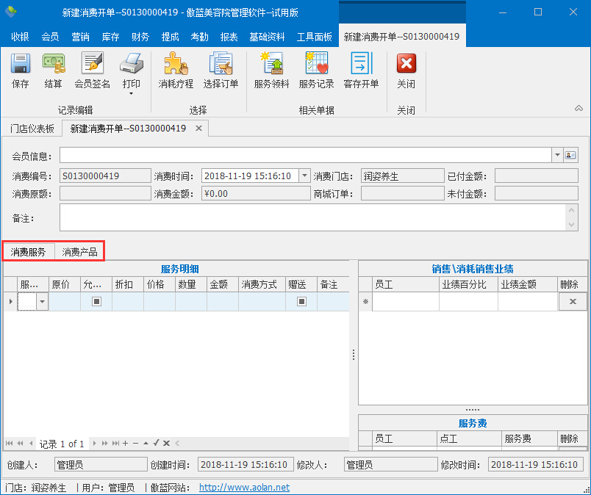Click the 客存开单 icon

pos(361,63)
